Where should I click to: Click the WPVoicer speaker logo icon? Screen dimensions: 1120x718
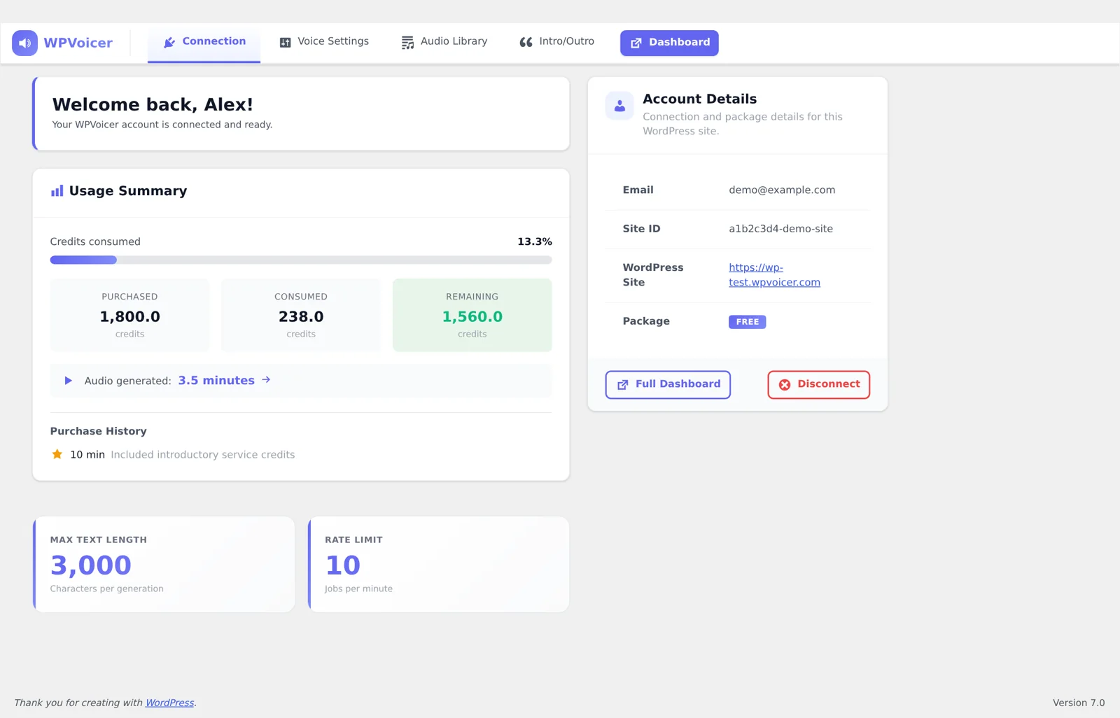(24, 43)
